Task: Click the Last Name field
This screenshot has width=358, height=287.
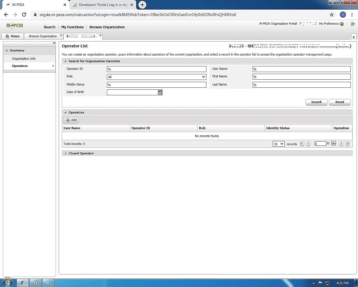Action: point(302,85)
